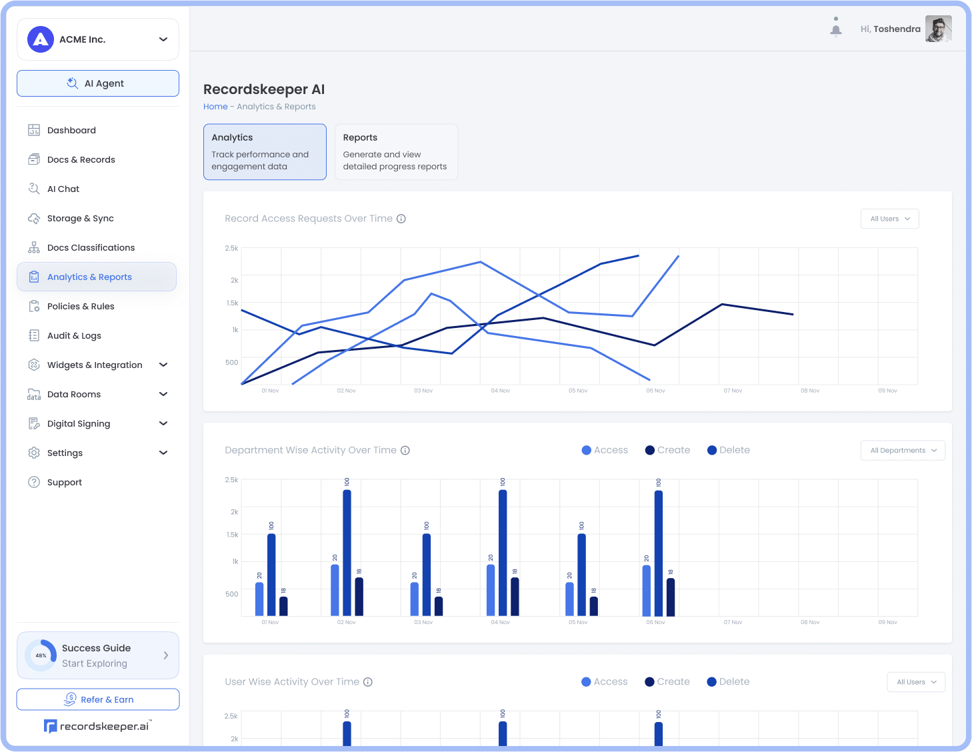Click info icon next to Record Access Requests
The image size is (972, 752).
[401, 219]
